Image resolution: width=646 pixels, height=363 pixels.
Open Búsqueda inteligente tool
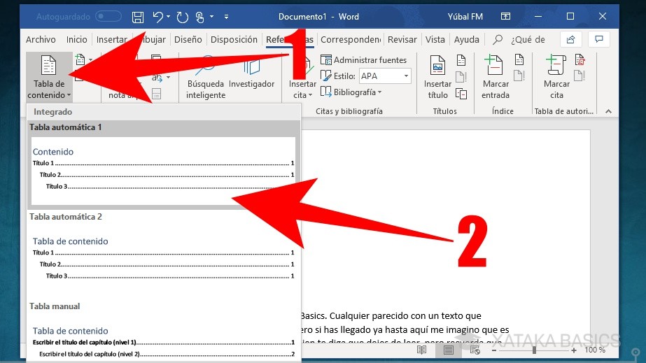pyautogui.click(x=206, y=78)
